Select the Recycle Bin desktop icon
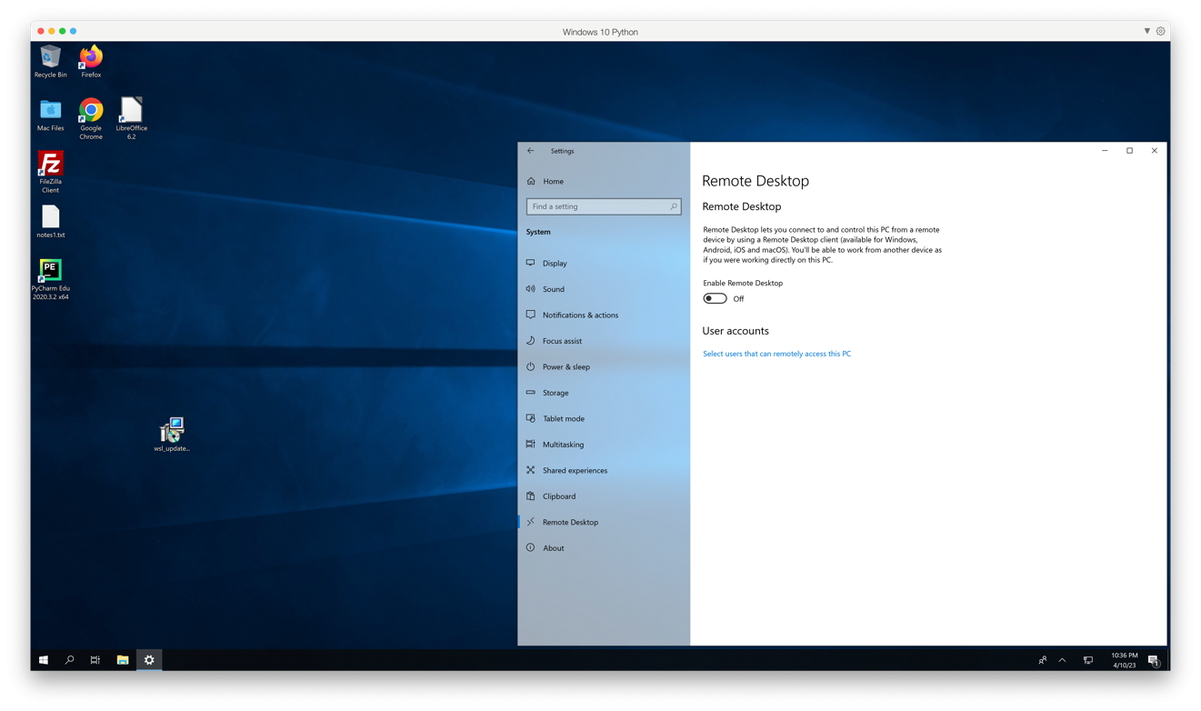Viewport: 1201px width, 711px height. 51,61
